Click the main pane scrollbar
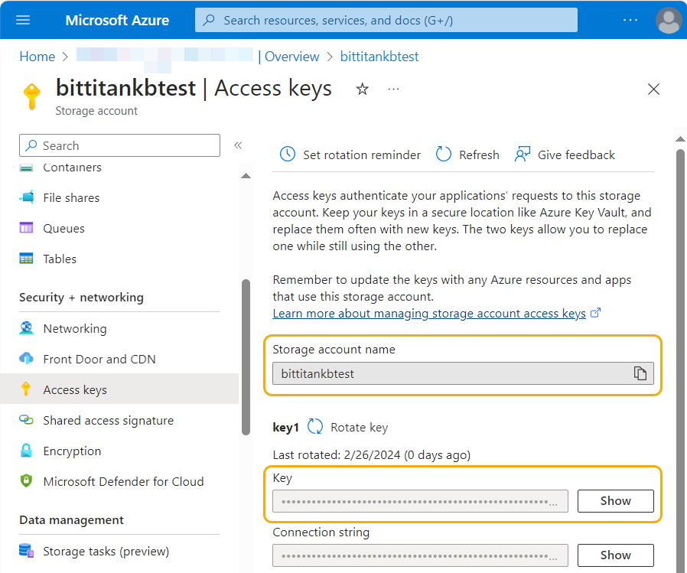The image size is (687, 573). (x=680, y=360)
